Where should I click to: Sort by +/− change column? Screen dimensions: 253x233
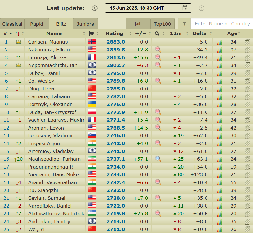pyautogui.click(x=143, y=33)
